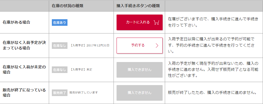This screenshot has width=263, height=104.
Task: Click 購入できません button in 販売終了 row
Action: (x=140, y=93)
